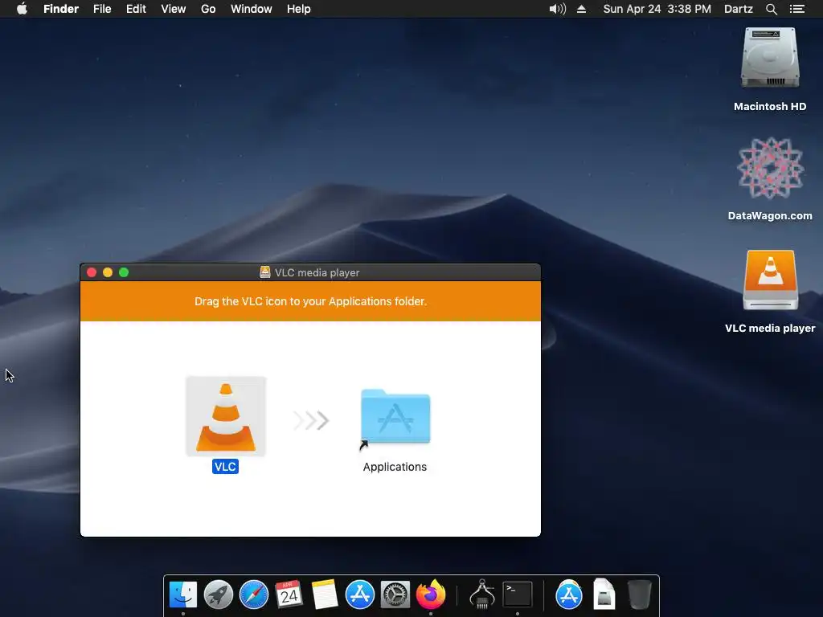Click the volume speaker icon in menu bar

(558, 9)
